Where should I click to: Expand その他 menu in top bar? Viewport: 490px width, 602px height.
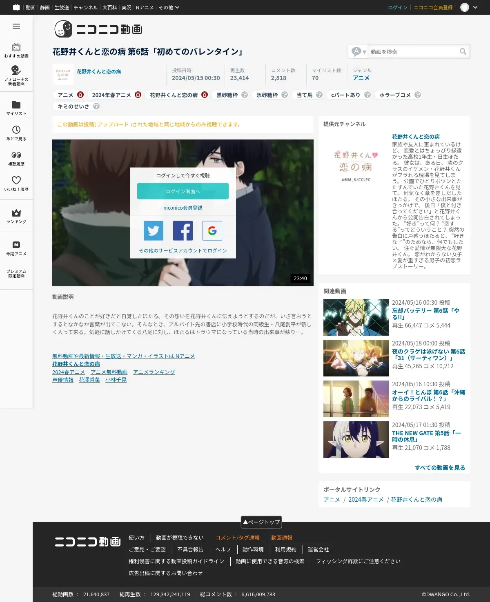pyautogui.click(x=169, y=7)
